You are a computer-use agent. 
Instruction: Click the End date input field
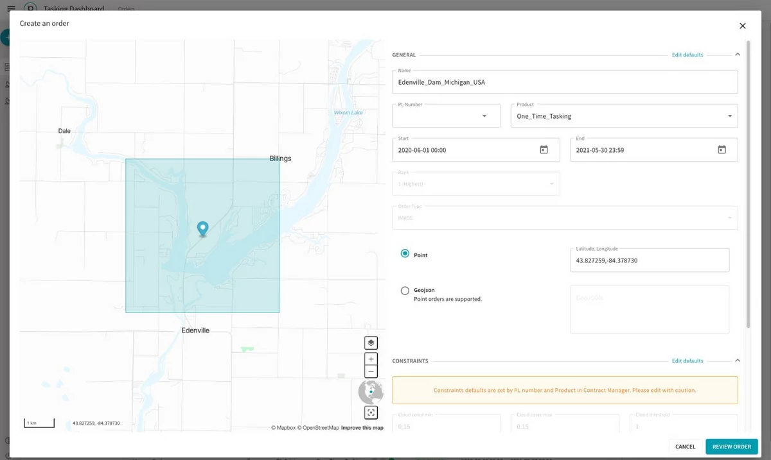pos(653,149)
